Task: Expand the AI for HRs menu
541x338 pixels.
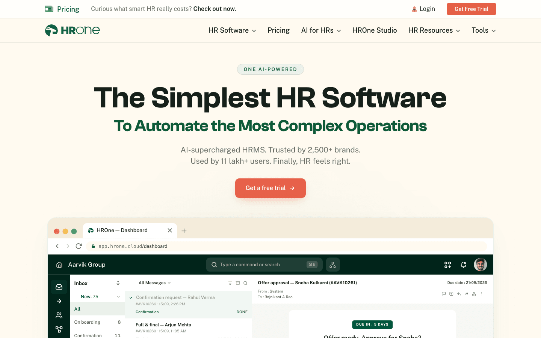Action: [x=321, y=30]
